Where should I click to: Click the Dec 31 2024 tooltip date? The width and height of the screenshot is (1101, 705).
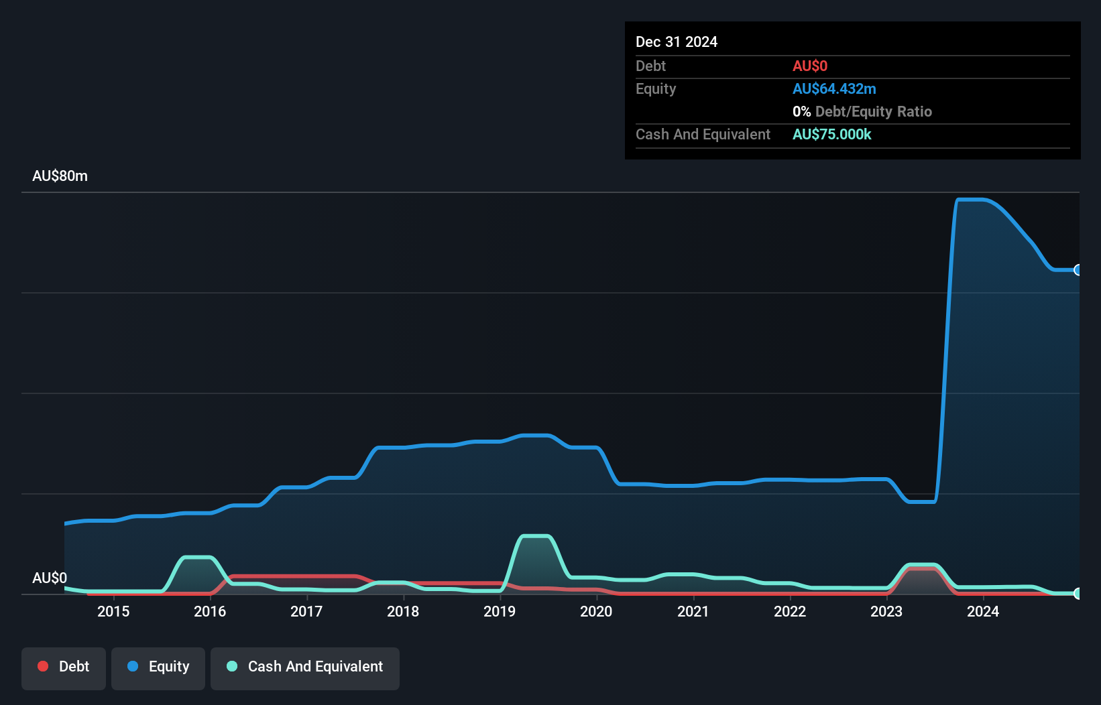click(x=677, y=42)
